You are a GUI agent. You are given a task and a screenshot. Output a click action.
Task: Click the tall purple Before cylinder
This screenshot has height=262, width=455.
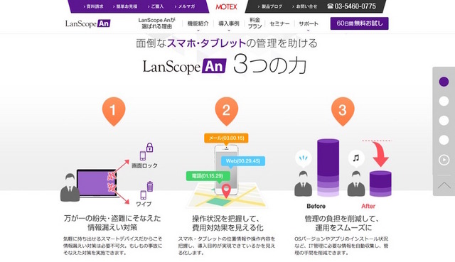point(328,168)
